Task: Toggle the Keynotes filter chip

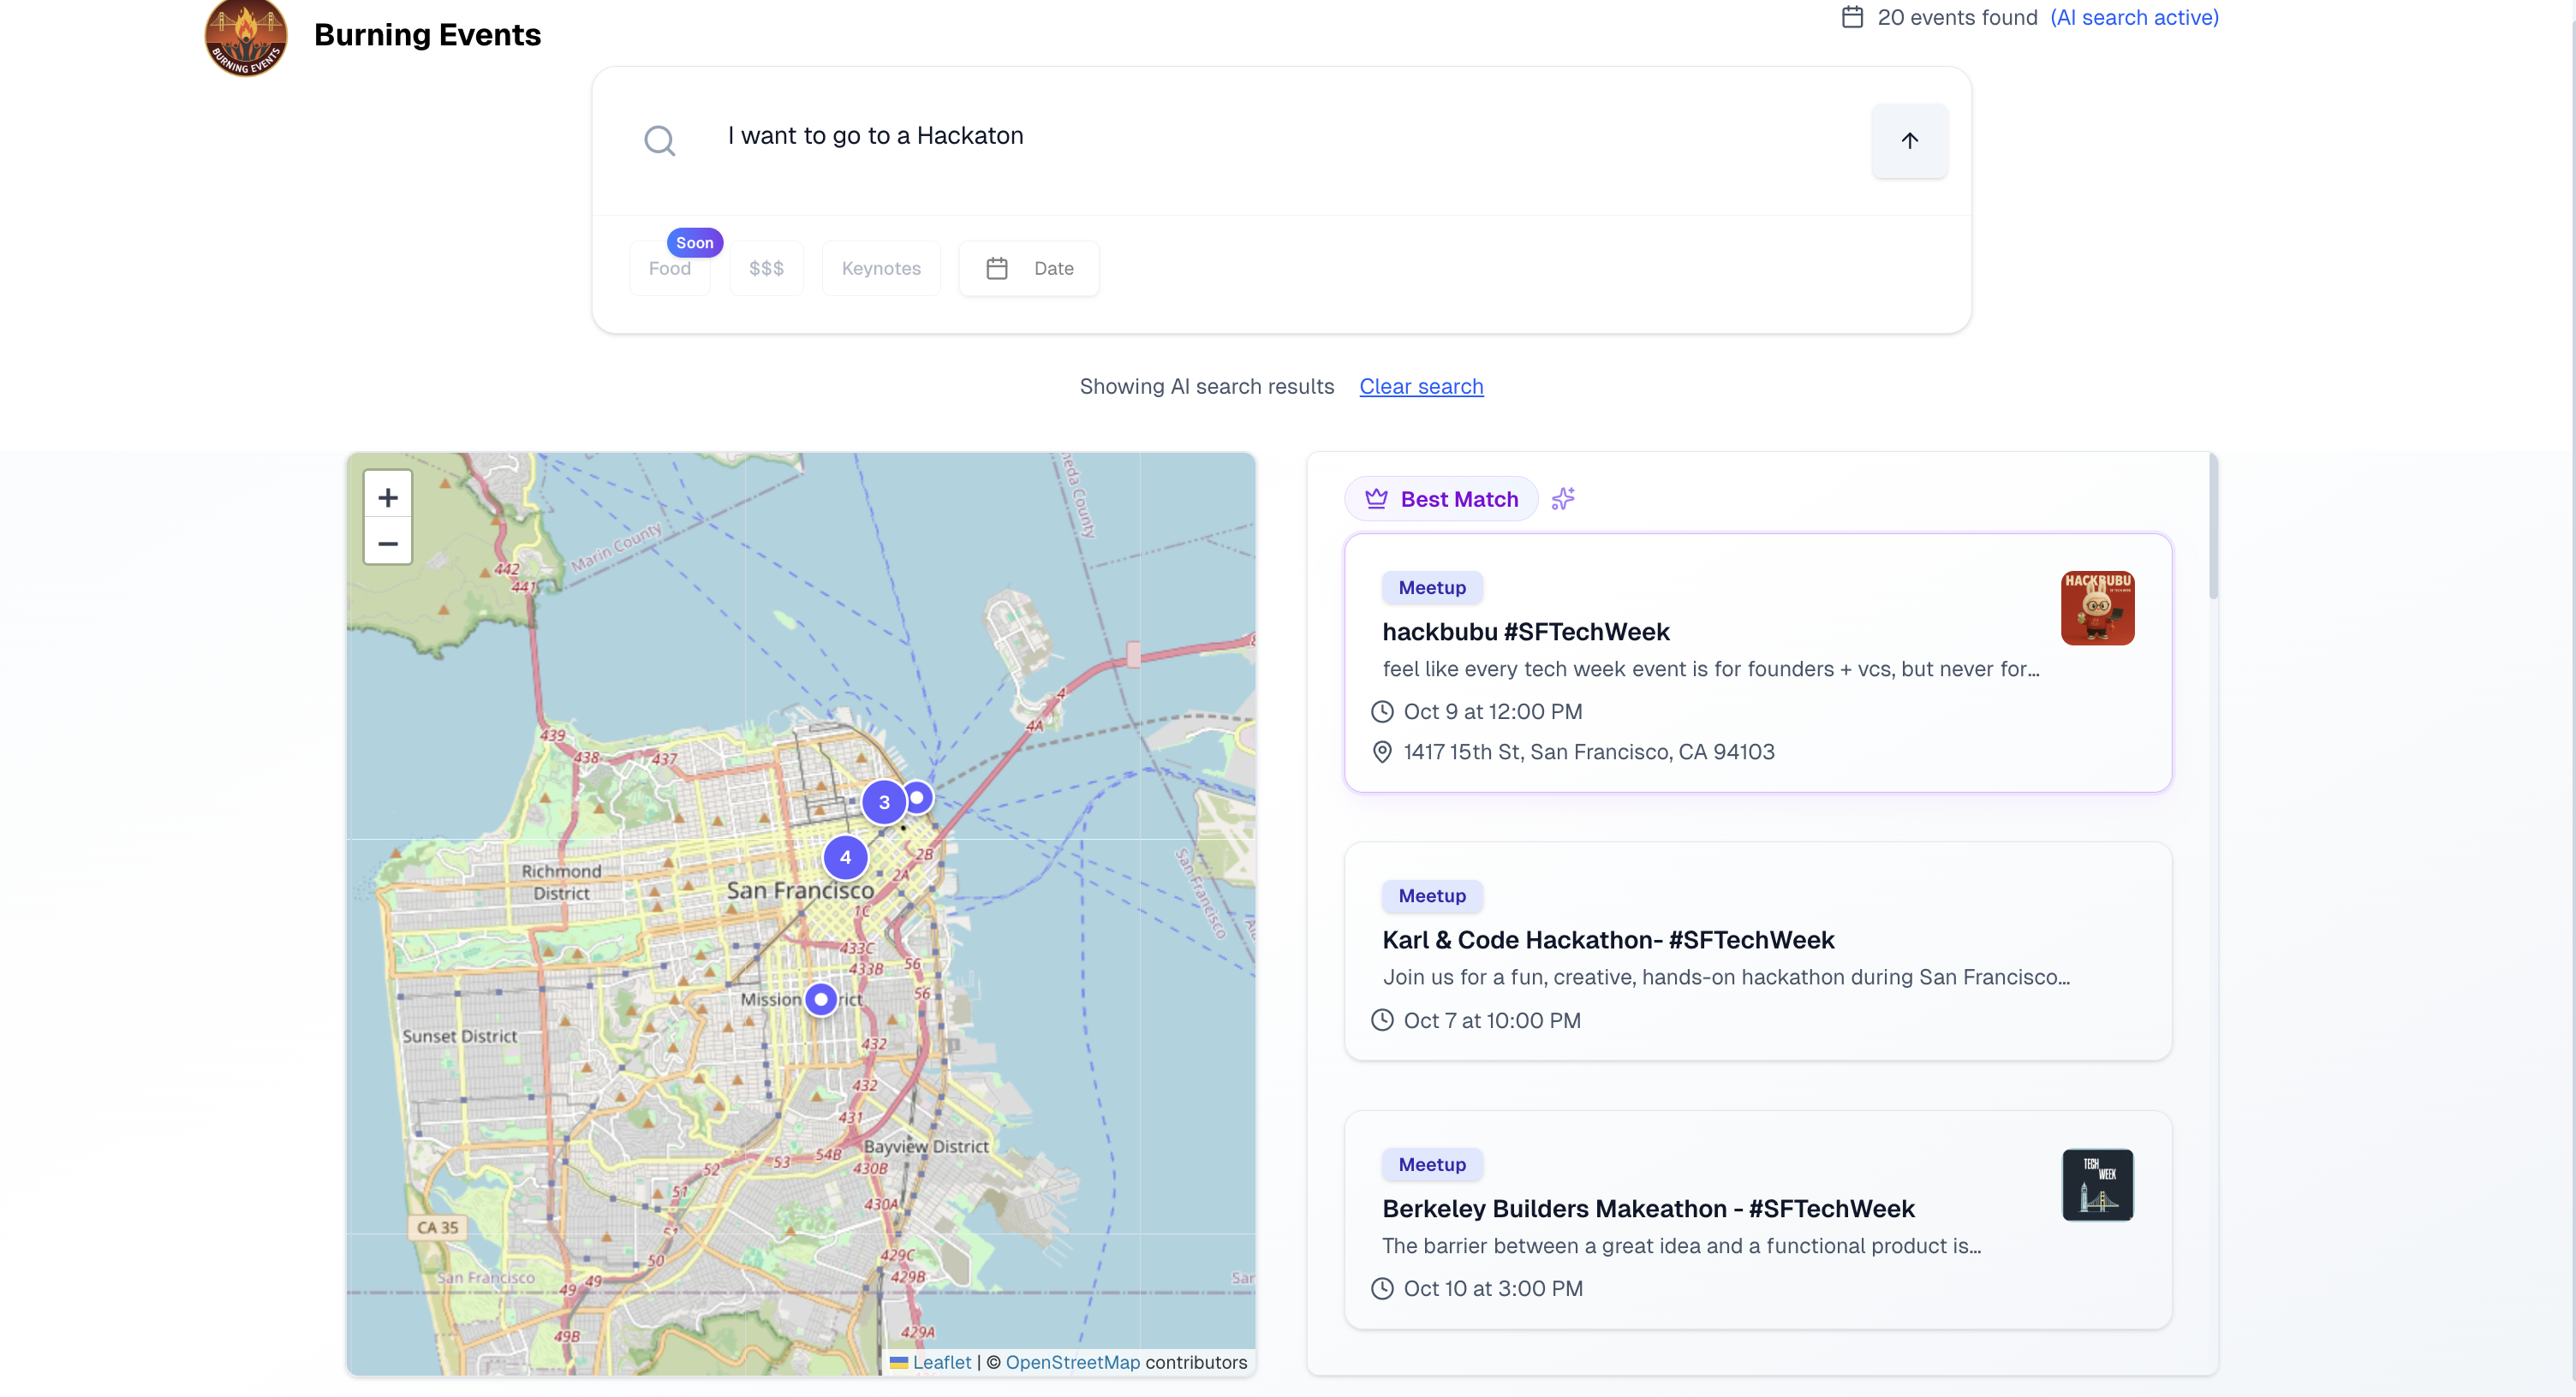Action: coord(880,268)
